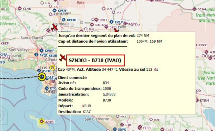Viewport: 215px width, 131px height.
Task: Click the 19CL airfield circle
Action: pyautogui.click(x=113, y=12)
